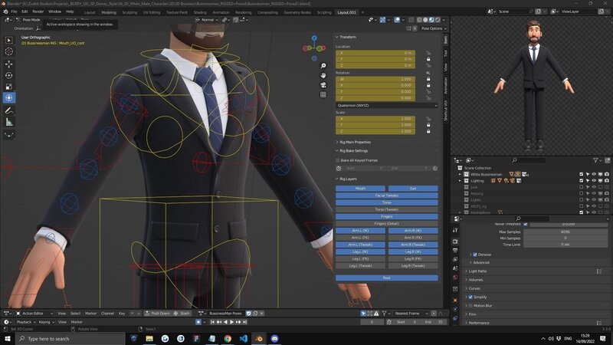Toggle the Motion Blur checkbox

pyautogui.click(x=472, y=305)
